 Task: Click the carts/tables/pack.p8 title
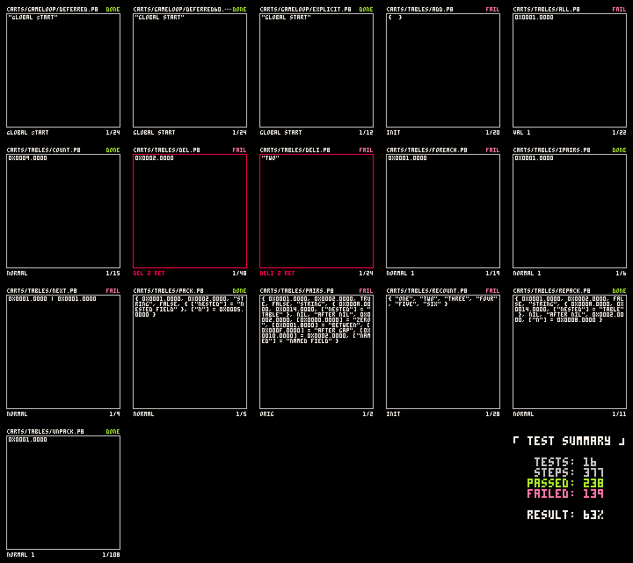point(168,291)
